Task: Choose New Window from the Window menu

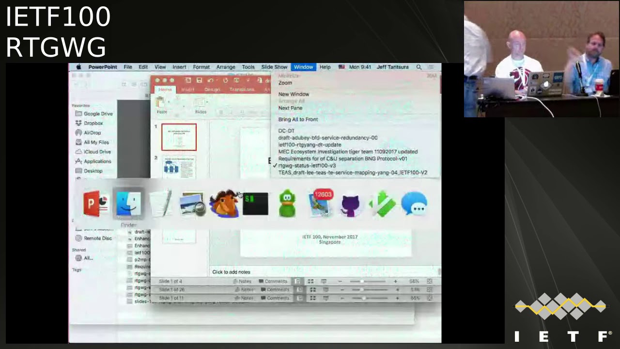Action: 294,95
